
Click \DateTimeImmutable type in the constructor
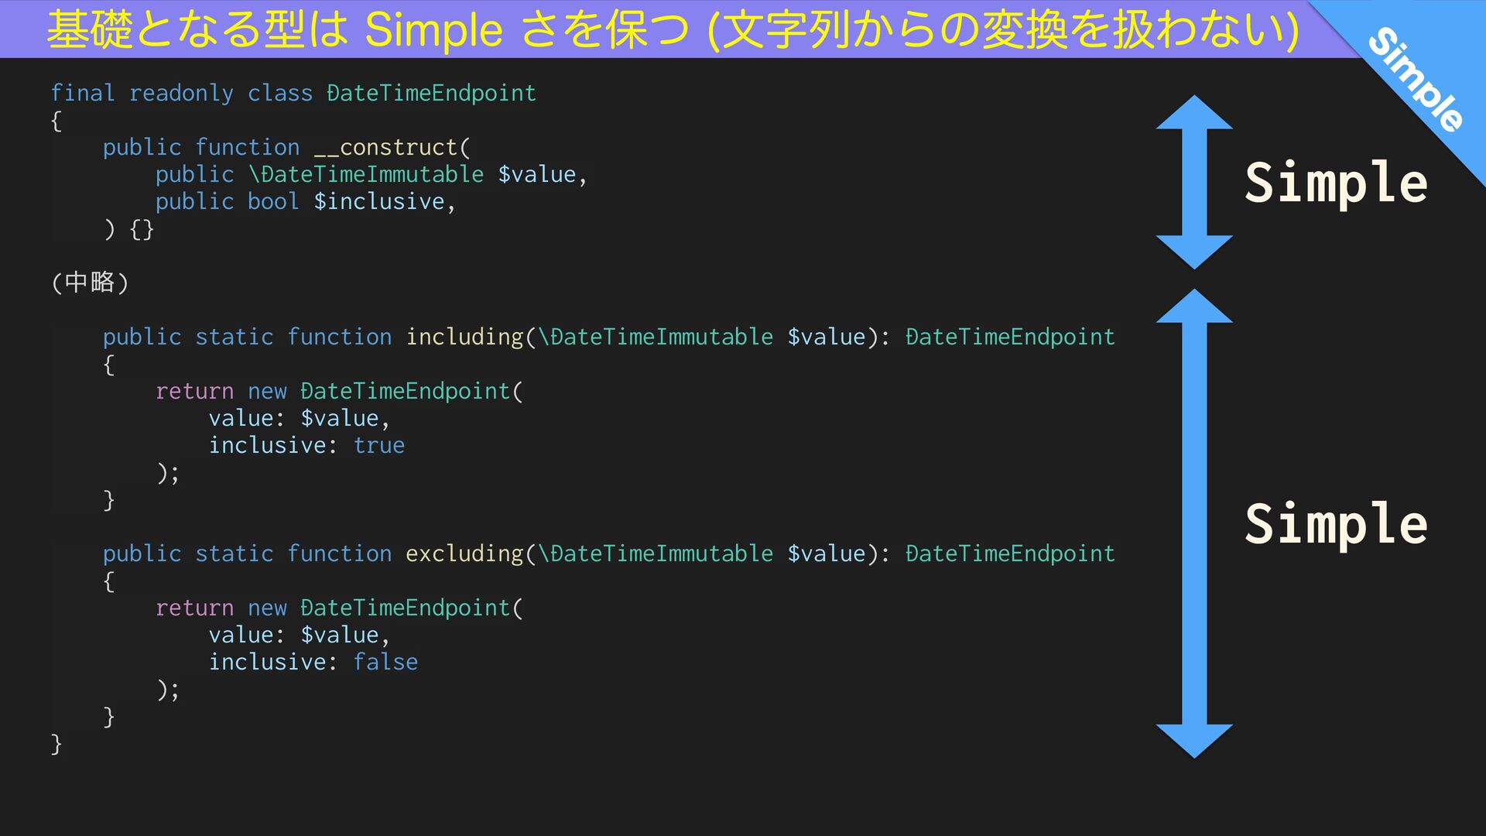366,174
